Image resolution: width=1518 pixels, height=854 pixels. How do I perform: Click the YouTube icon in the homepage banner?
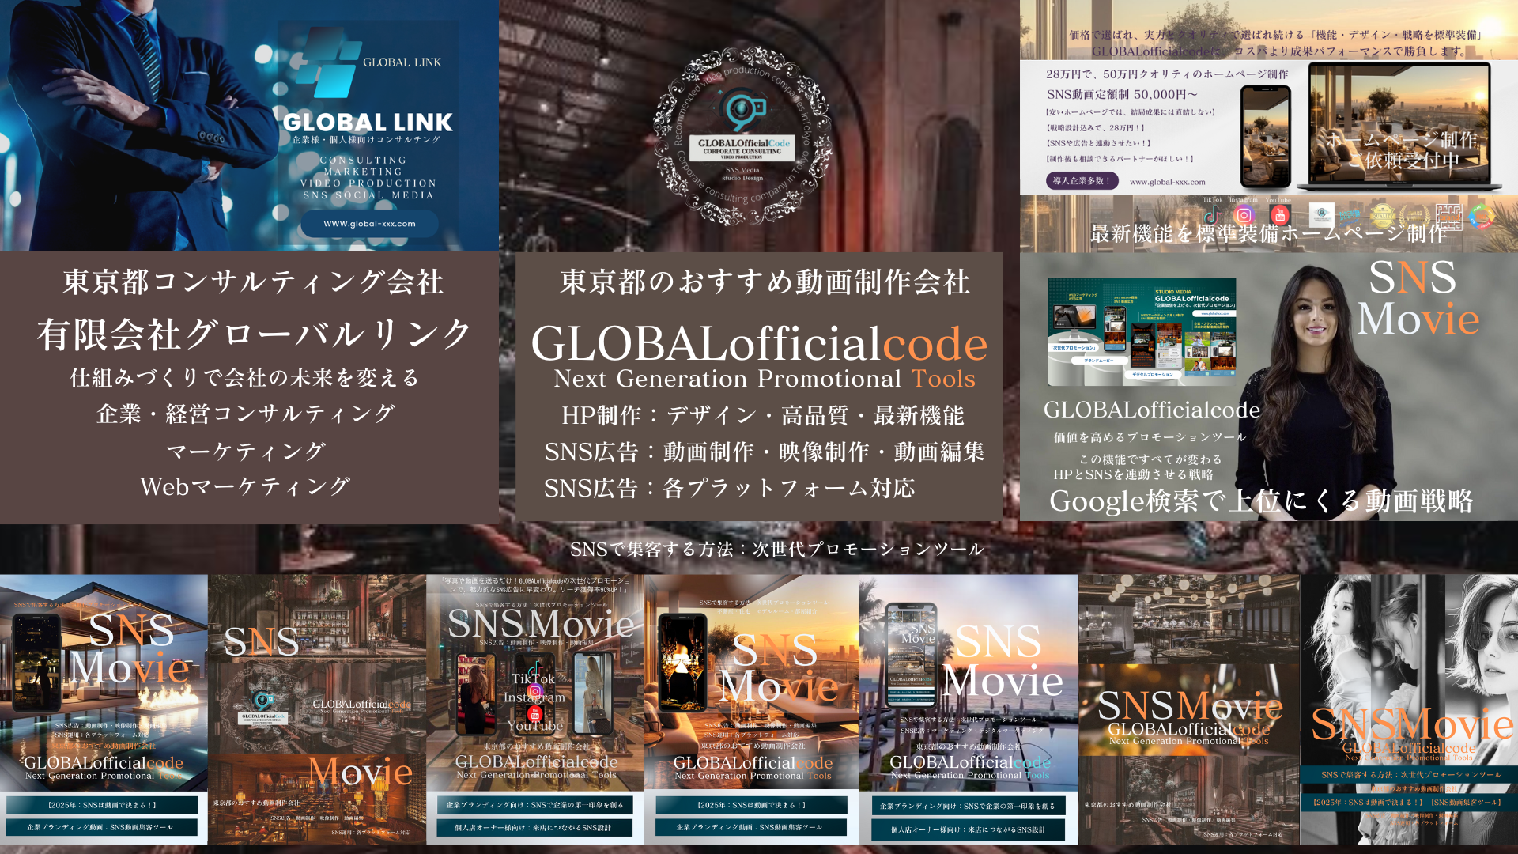[1279, 215]
